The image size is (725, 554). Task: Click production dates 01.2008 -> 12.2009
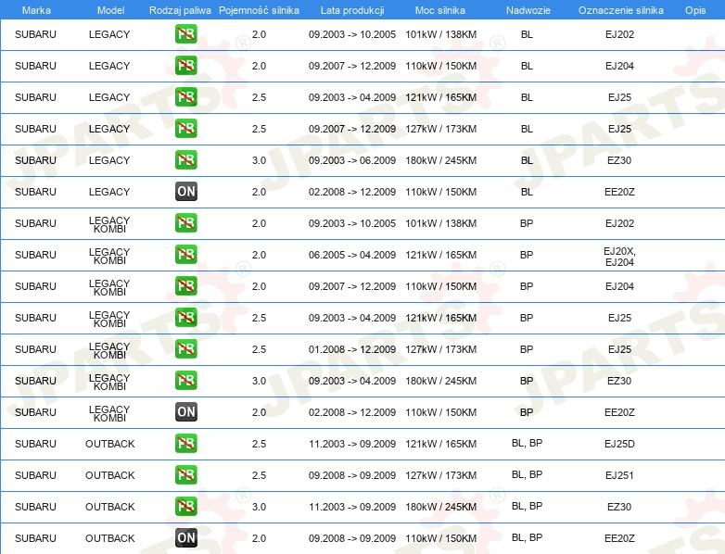pyautogui.click(x=352, y=349)
